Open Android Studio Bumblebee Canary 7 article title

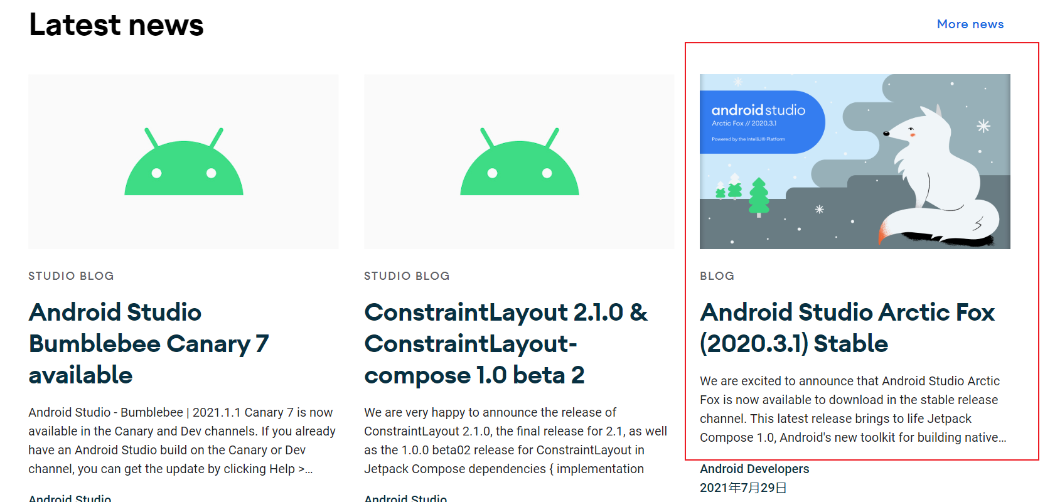149,343
